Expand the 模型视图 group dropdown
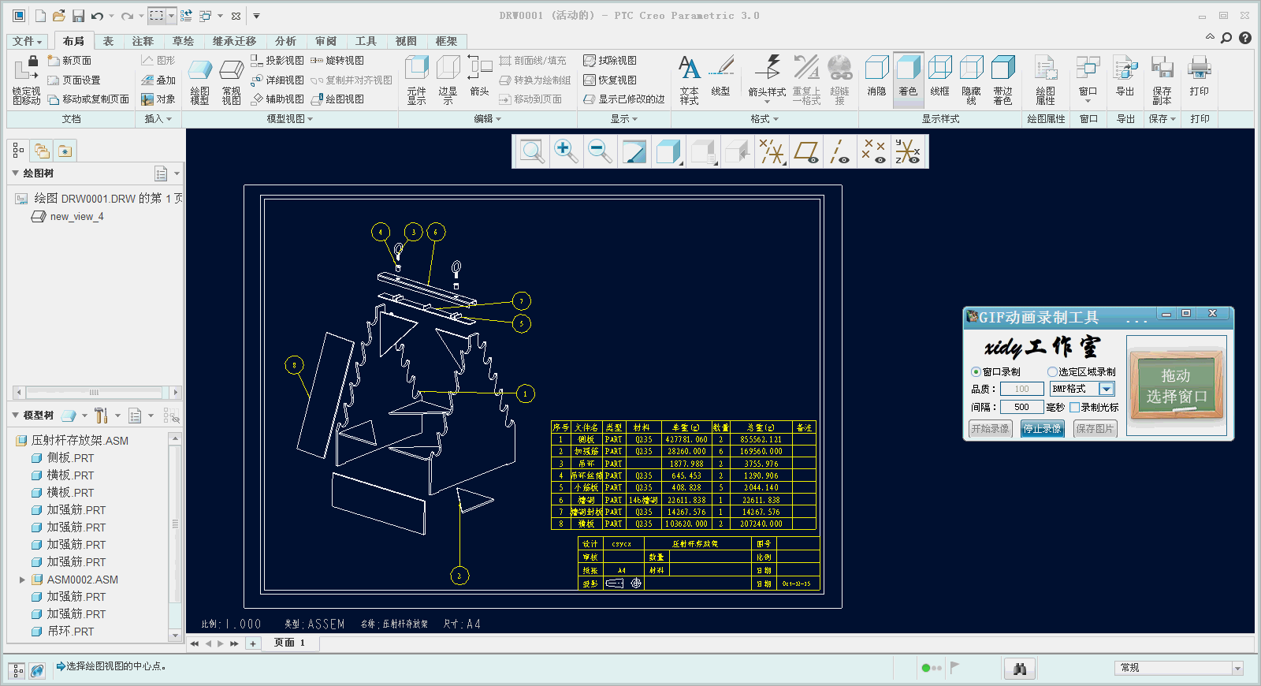This screenshot has height=686, width=1261. [x=289, y=119]
